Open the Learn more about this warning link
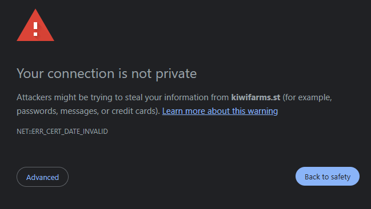The height and width of the screenshot is (209, 371). pyautogui.click(x=220, y=111)
